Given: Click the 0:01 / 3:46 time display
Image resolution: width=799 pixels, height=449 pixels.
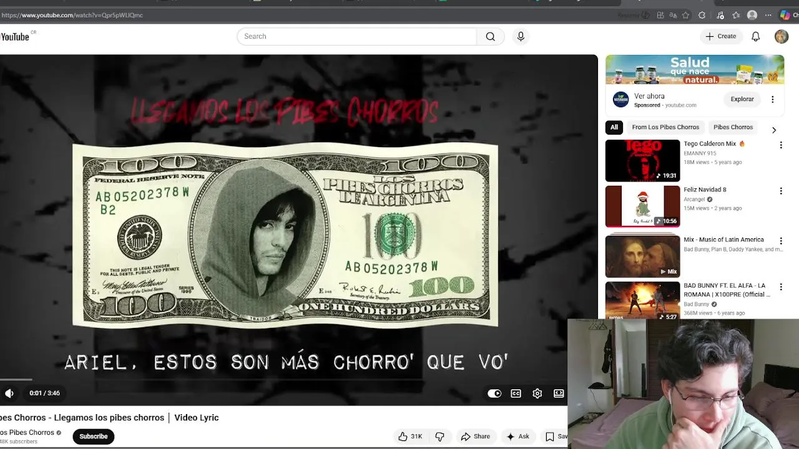Looking at the screenshot, I should pos(44,393).
